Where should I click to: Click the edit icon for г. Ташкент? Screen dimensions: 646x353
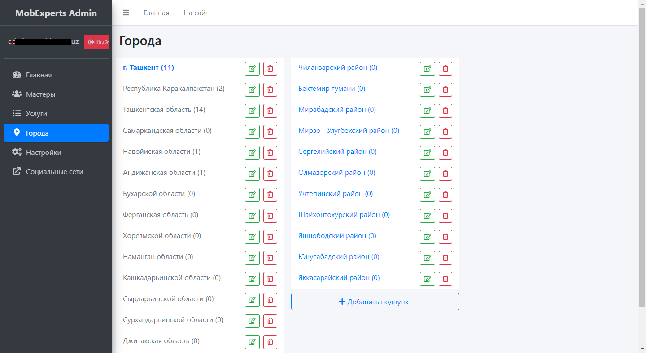(252, 68)
